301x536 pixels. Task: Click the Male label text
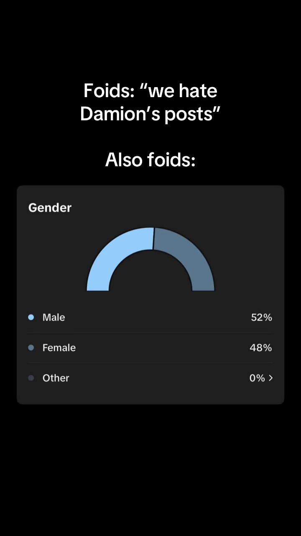click(54, 317)
